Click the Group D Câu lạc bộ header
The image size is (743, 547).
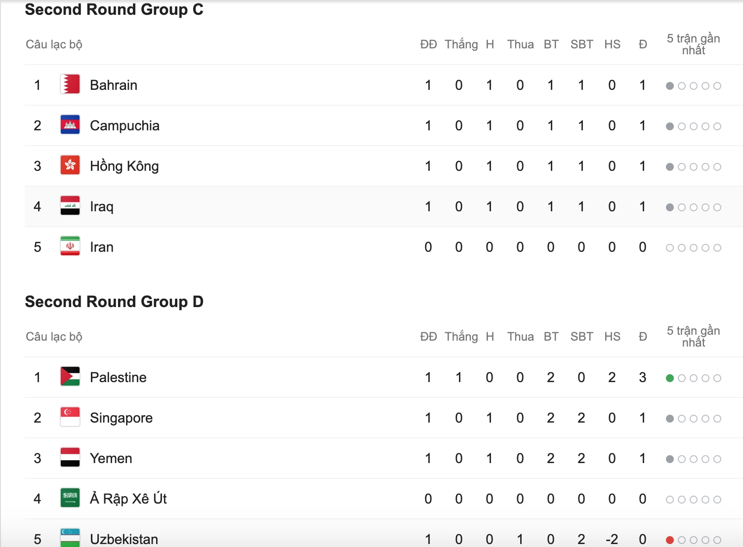tap(54, 337)
